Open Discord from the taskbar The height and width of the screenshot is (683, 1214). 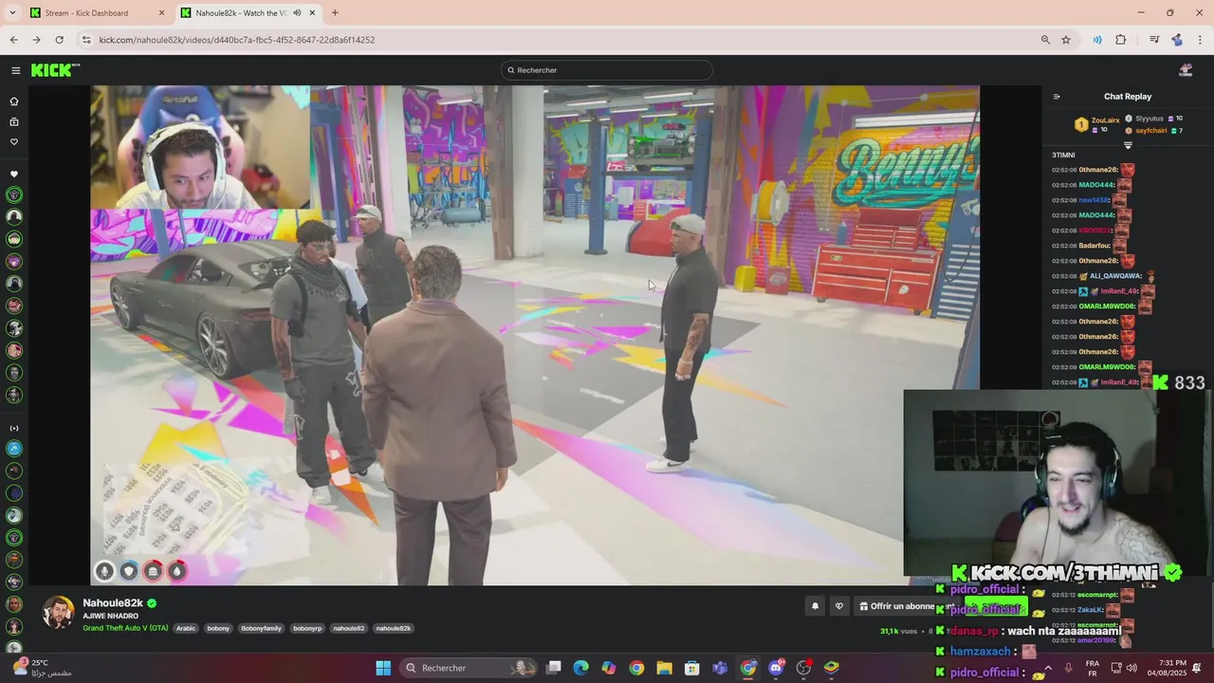pos(776,668)
